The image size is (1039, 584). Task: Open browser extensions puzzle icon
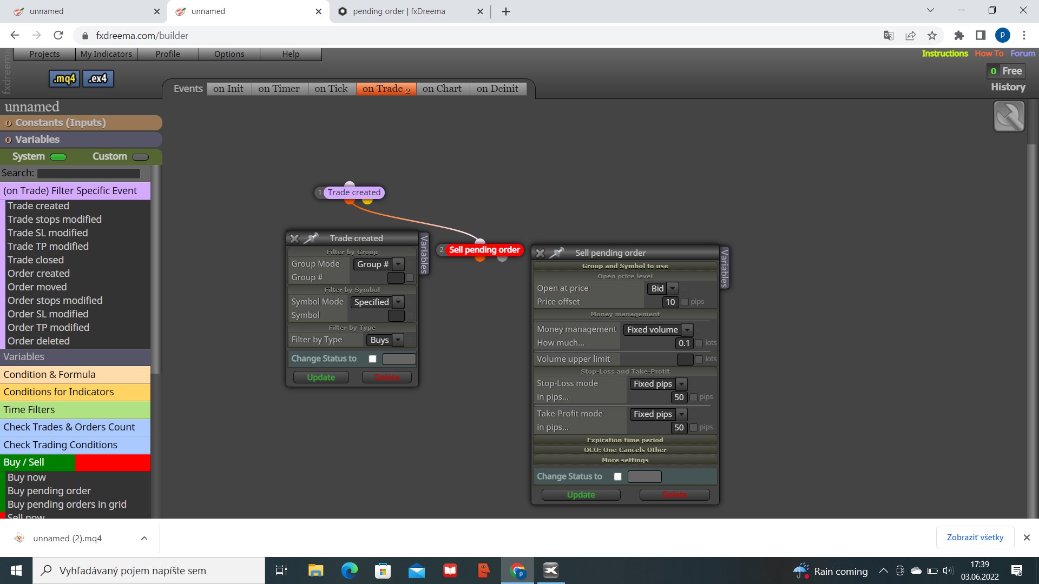[x=959, y=36]
